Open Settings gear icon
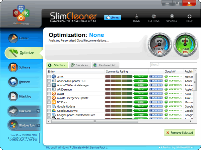The height and width of the screenshot is (150, 201). pyautogui.click(x=154, y=16)
